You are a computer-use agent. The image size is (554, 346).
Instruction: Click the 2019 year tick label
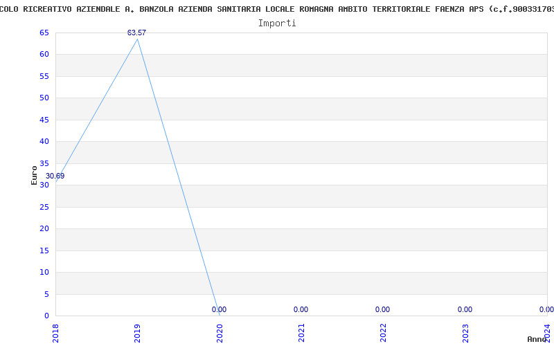coord(137,333)
